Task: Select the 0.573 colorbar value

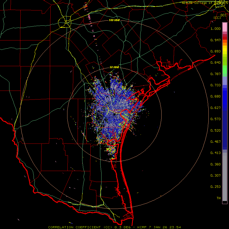Action: pyautogui.click(x=216, y=119)
